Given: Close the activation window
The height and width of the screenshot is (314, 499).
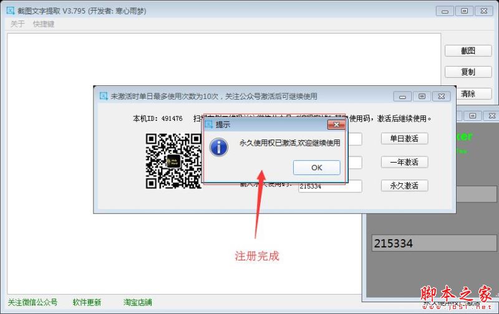Looking at the screenshot, I should pyautogui.click(x=442, y=97).
